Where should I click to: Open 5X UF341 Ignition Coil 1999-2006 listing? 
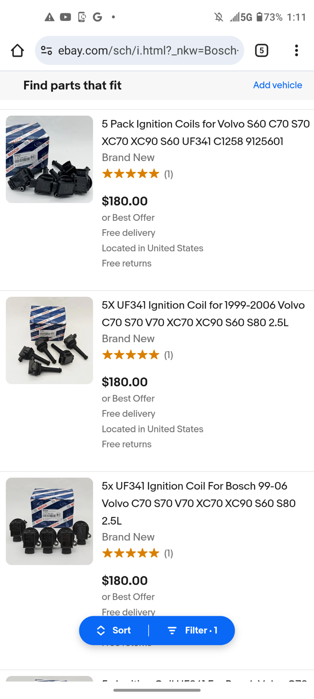[203, 314]
